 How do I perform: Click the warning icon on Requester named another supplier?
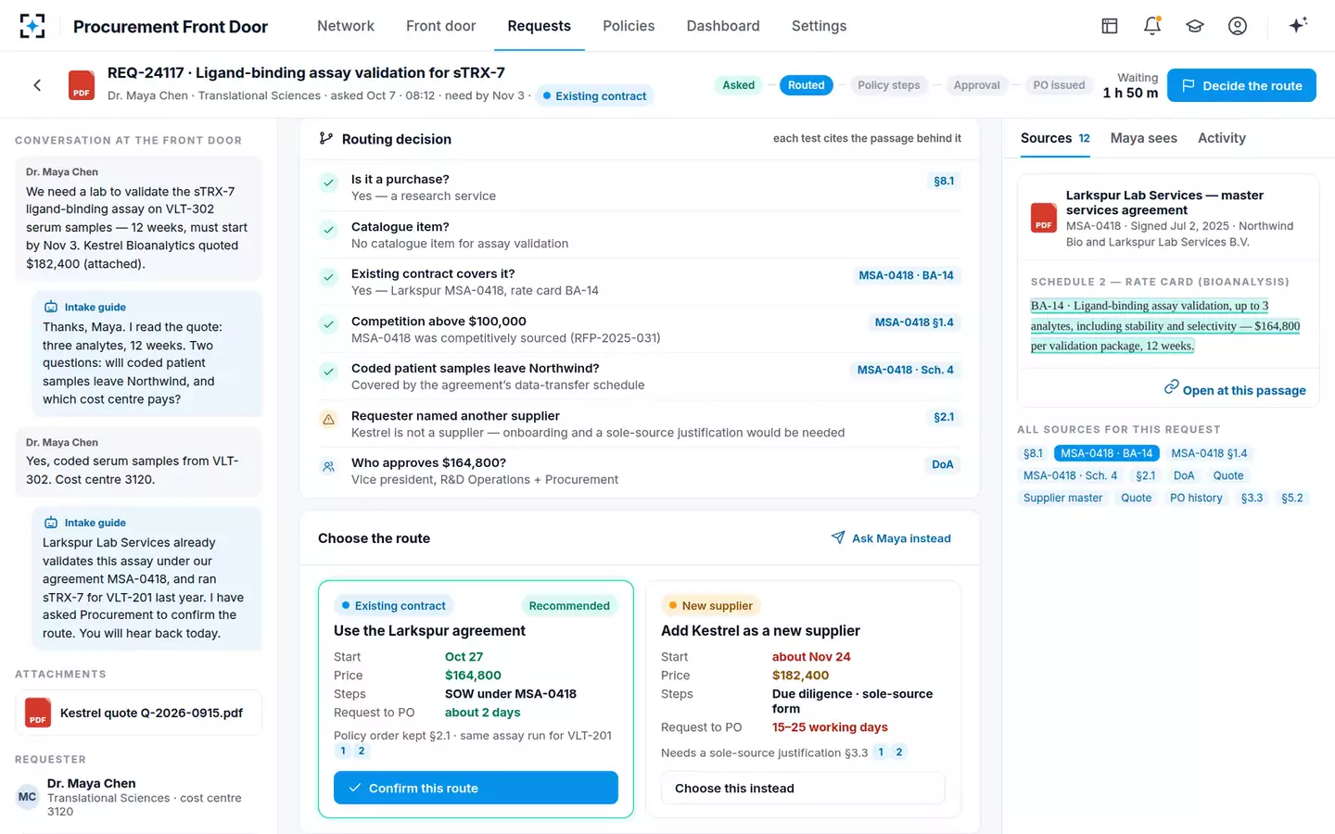click(328, 419)
